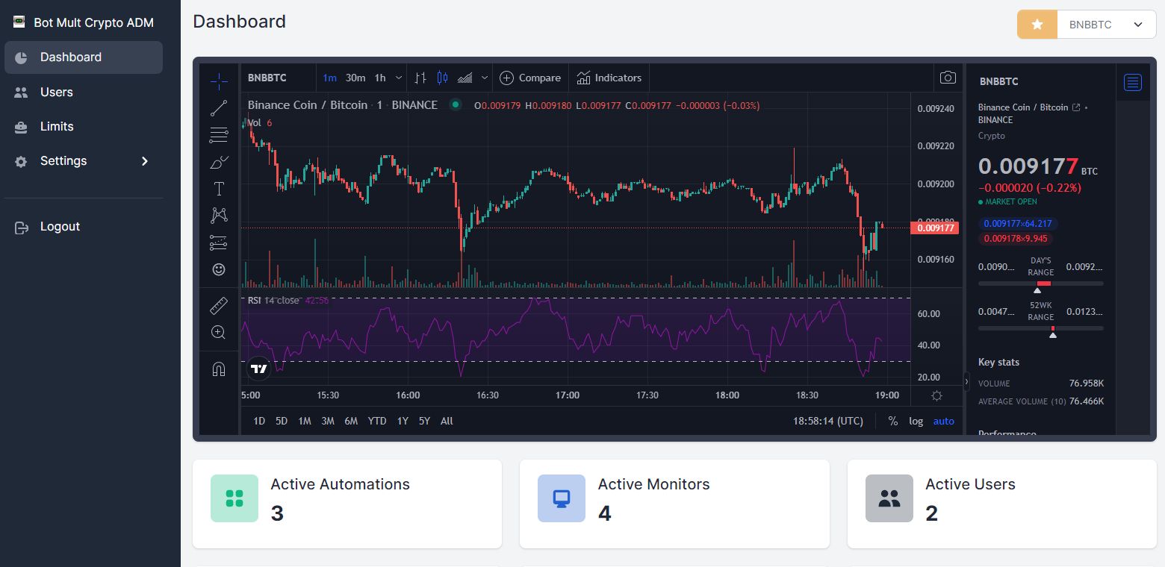This screenshot has height=567, width=1165.
Task: Select the crosshair cursor tool
Action: click(x=219, y=80)
